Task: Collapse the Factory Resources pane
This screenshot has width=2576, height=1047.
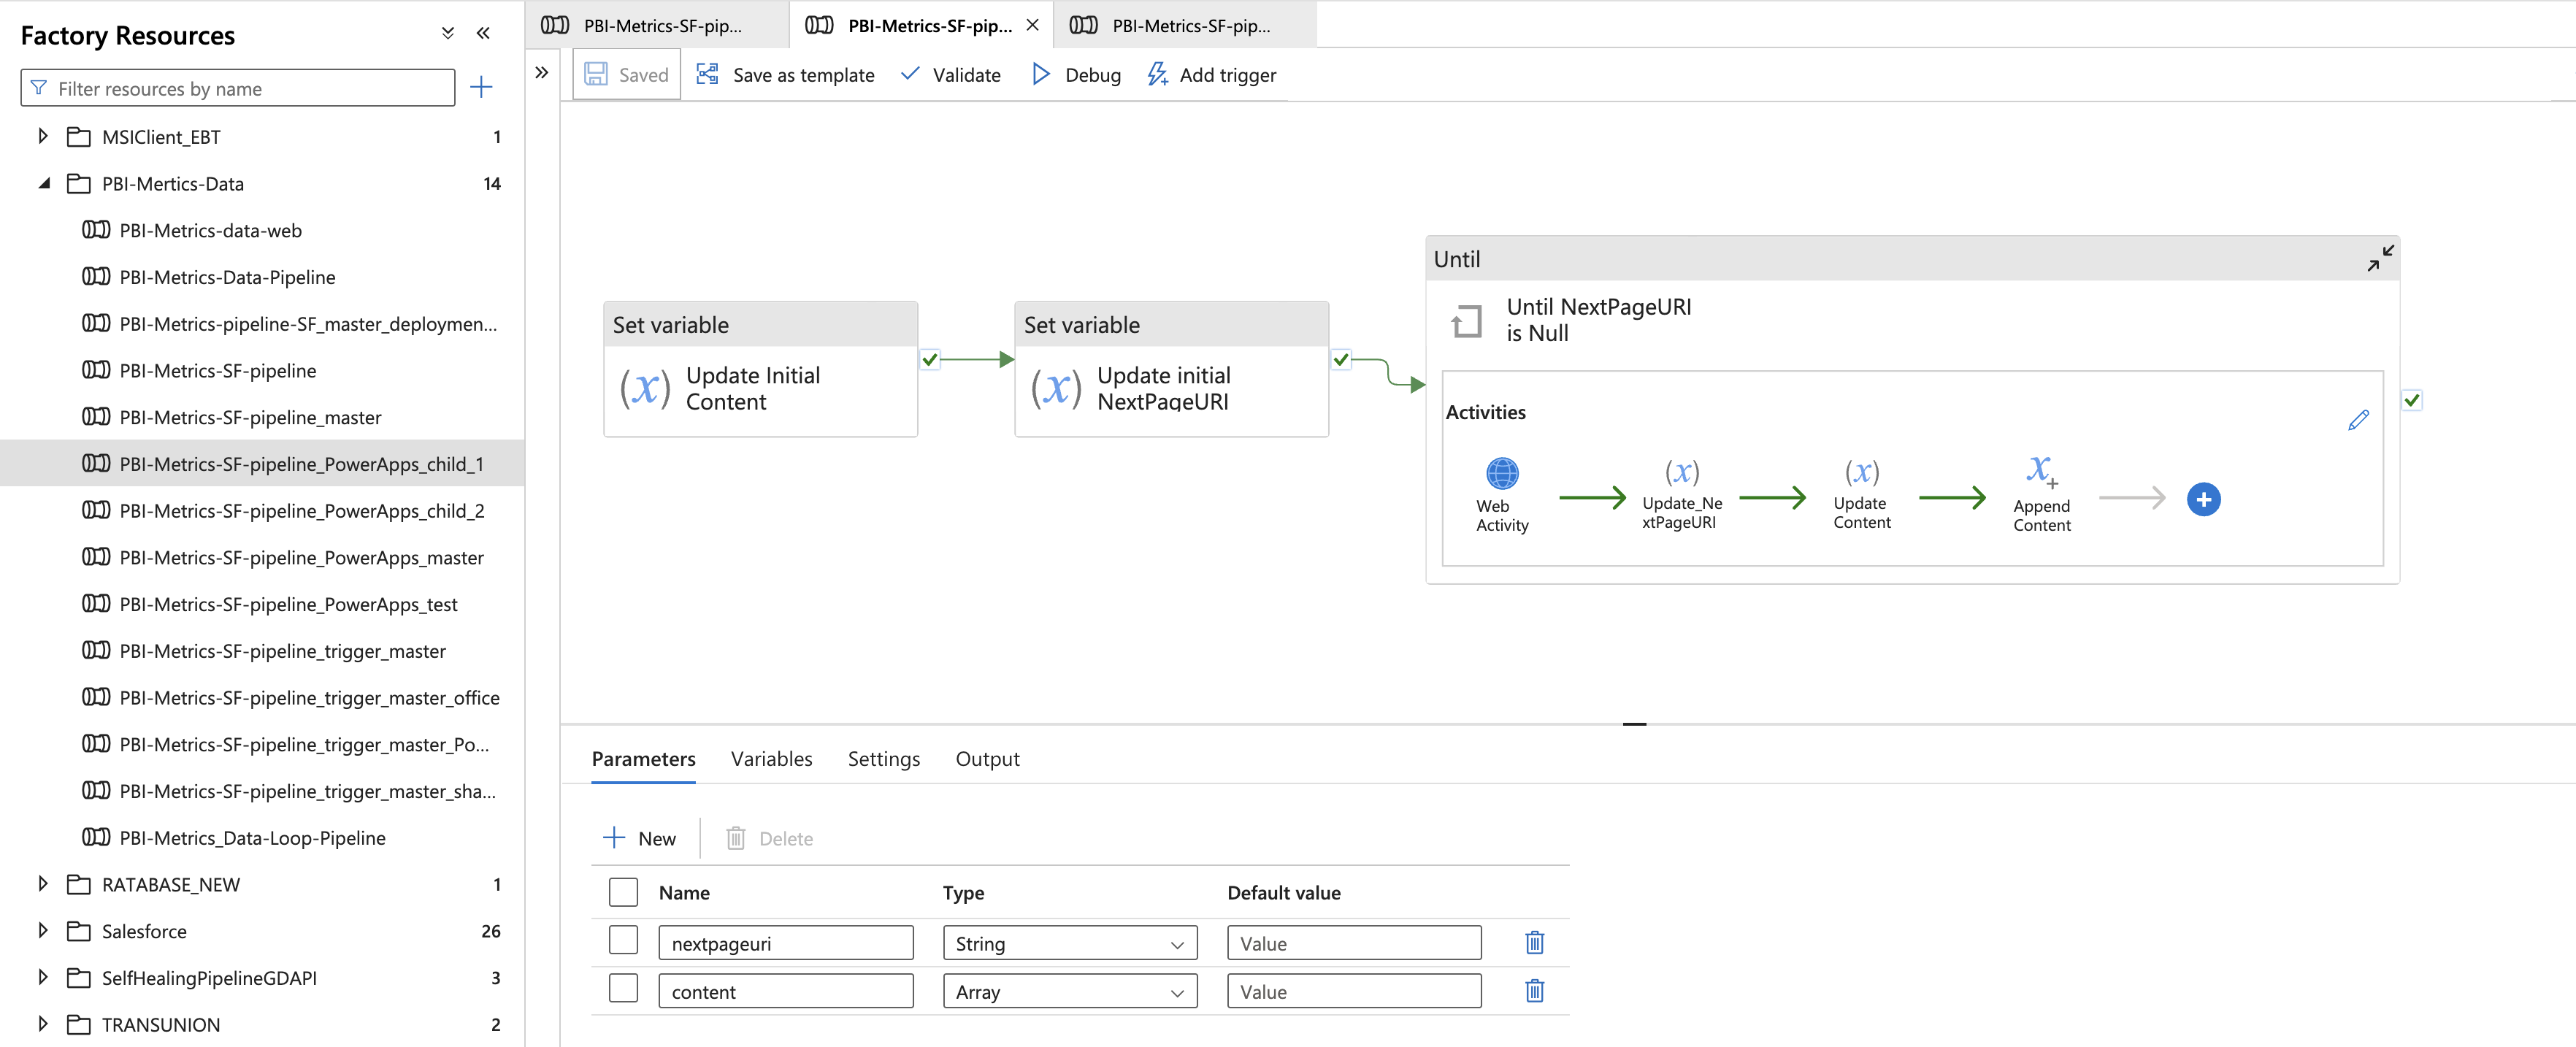Action: pos(483,33)
